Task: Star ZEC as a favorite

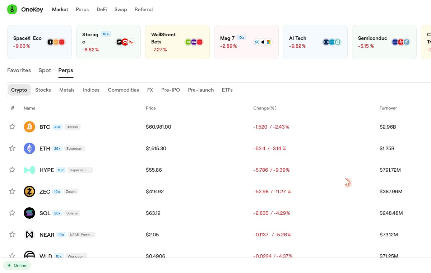Action: pyautogui.click(x=12, y=191)
